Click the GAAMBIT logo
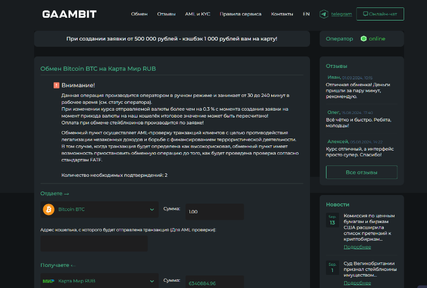Screen dimensions: 427x288 (x=70, y=14)
